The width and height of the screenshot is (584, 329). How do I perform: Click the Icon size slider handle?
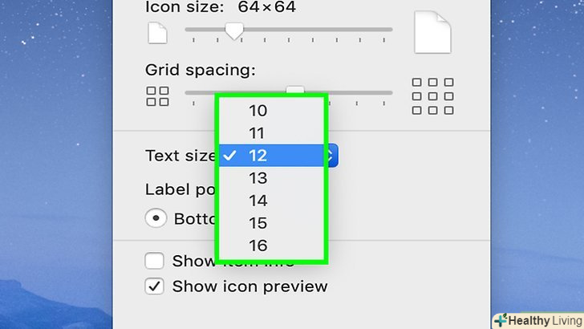(x=233, y=31)
